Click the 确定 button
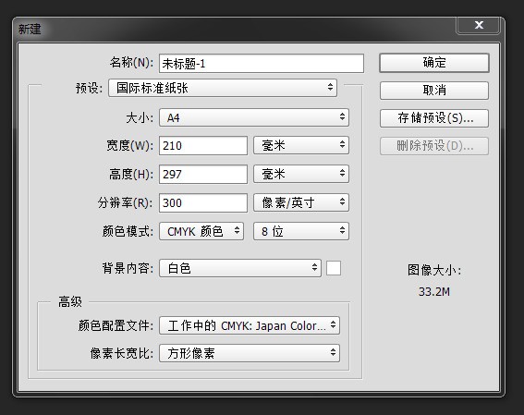Viewport: 524px width, 415px height. pos(434,63)
